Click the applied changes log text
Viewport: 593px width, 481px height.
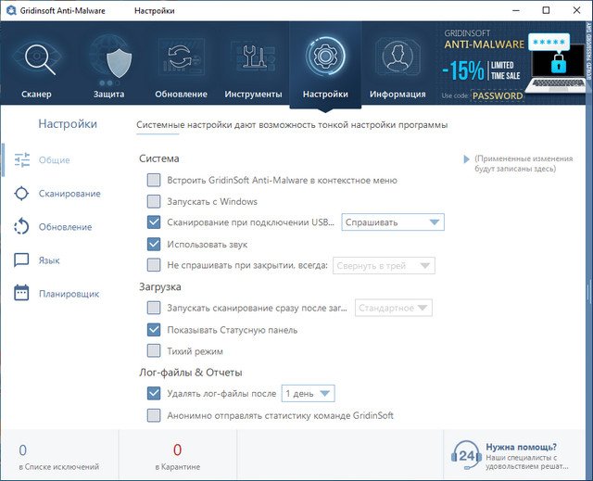[x=524, y=163]
